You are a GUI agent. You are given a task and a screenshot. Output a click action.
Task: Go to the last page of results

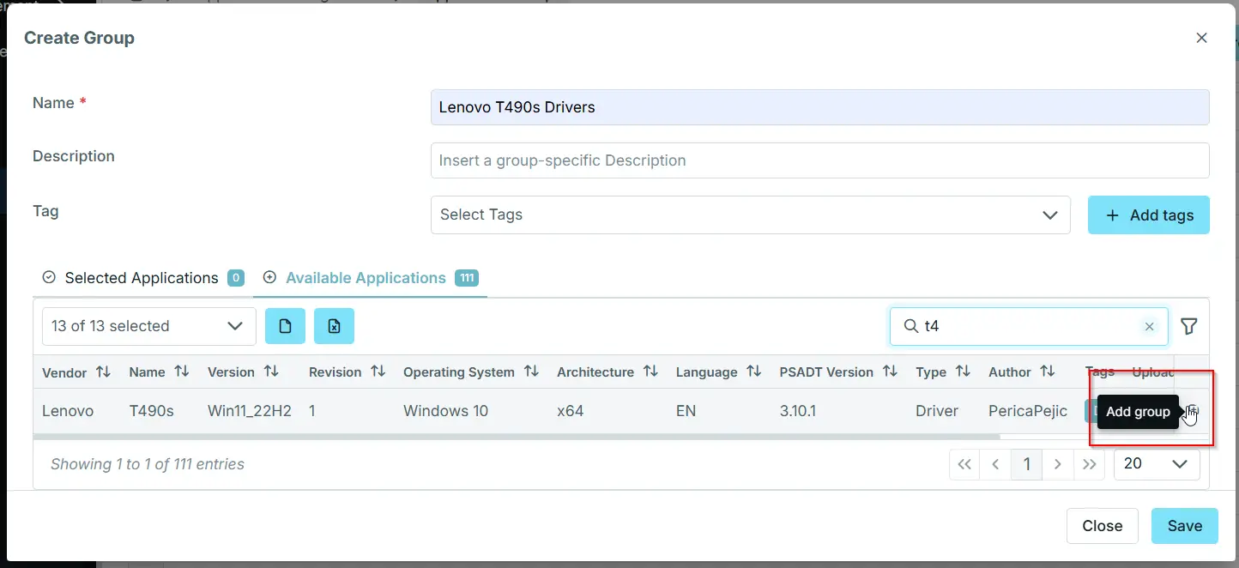1089,464
